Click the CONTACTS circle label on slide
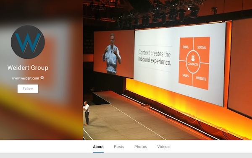This screenshot has width=252, height=158. (193, 64)
